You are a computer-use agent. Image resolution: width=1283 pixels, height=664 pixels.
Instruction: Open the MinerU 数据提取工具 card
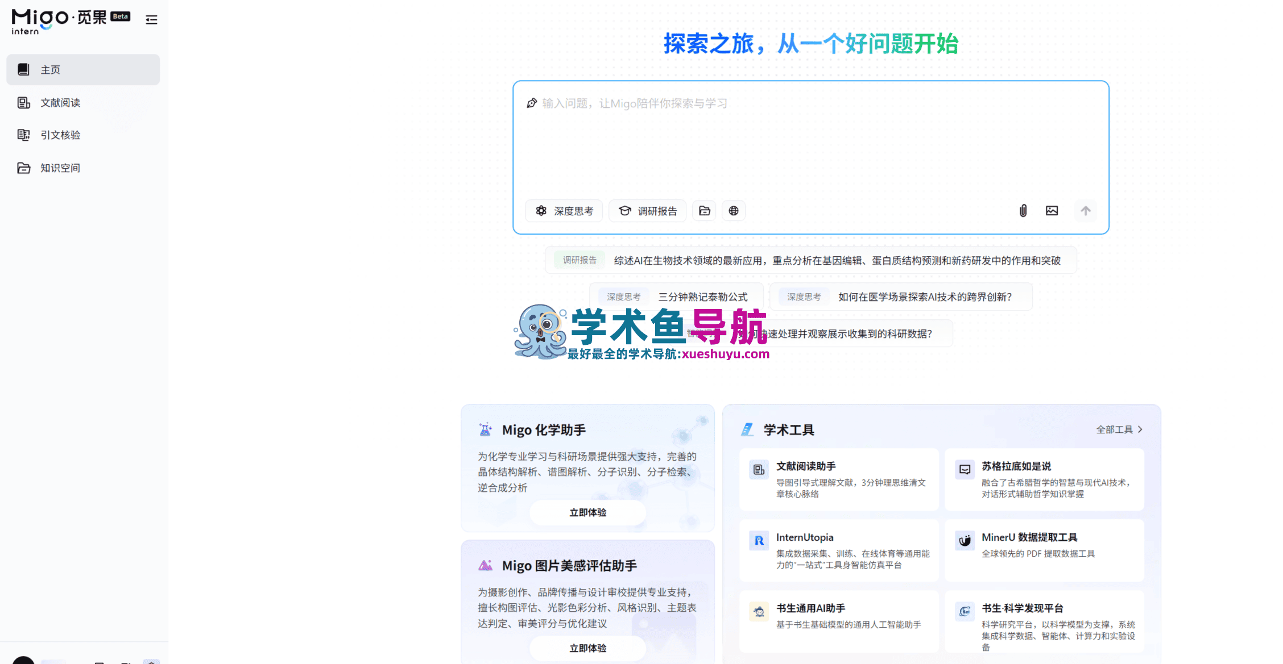click(x=1044, y=550)
